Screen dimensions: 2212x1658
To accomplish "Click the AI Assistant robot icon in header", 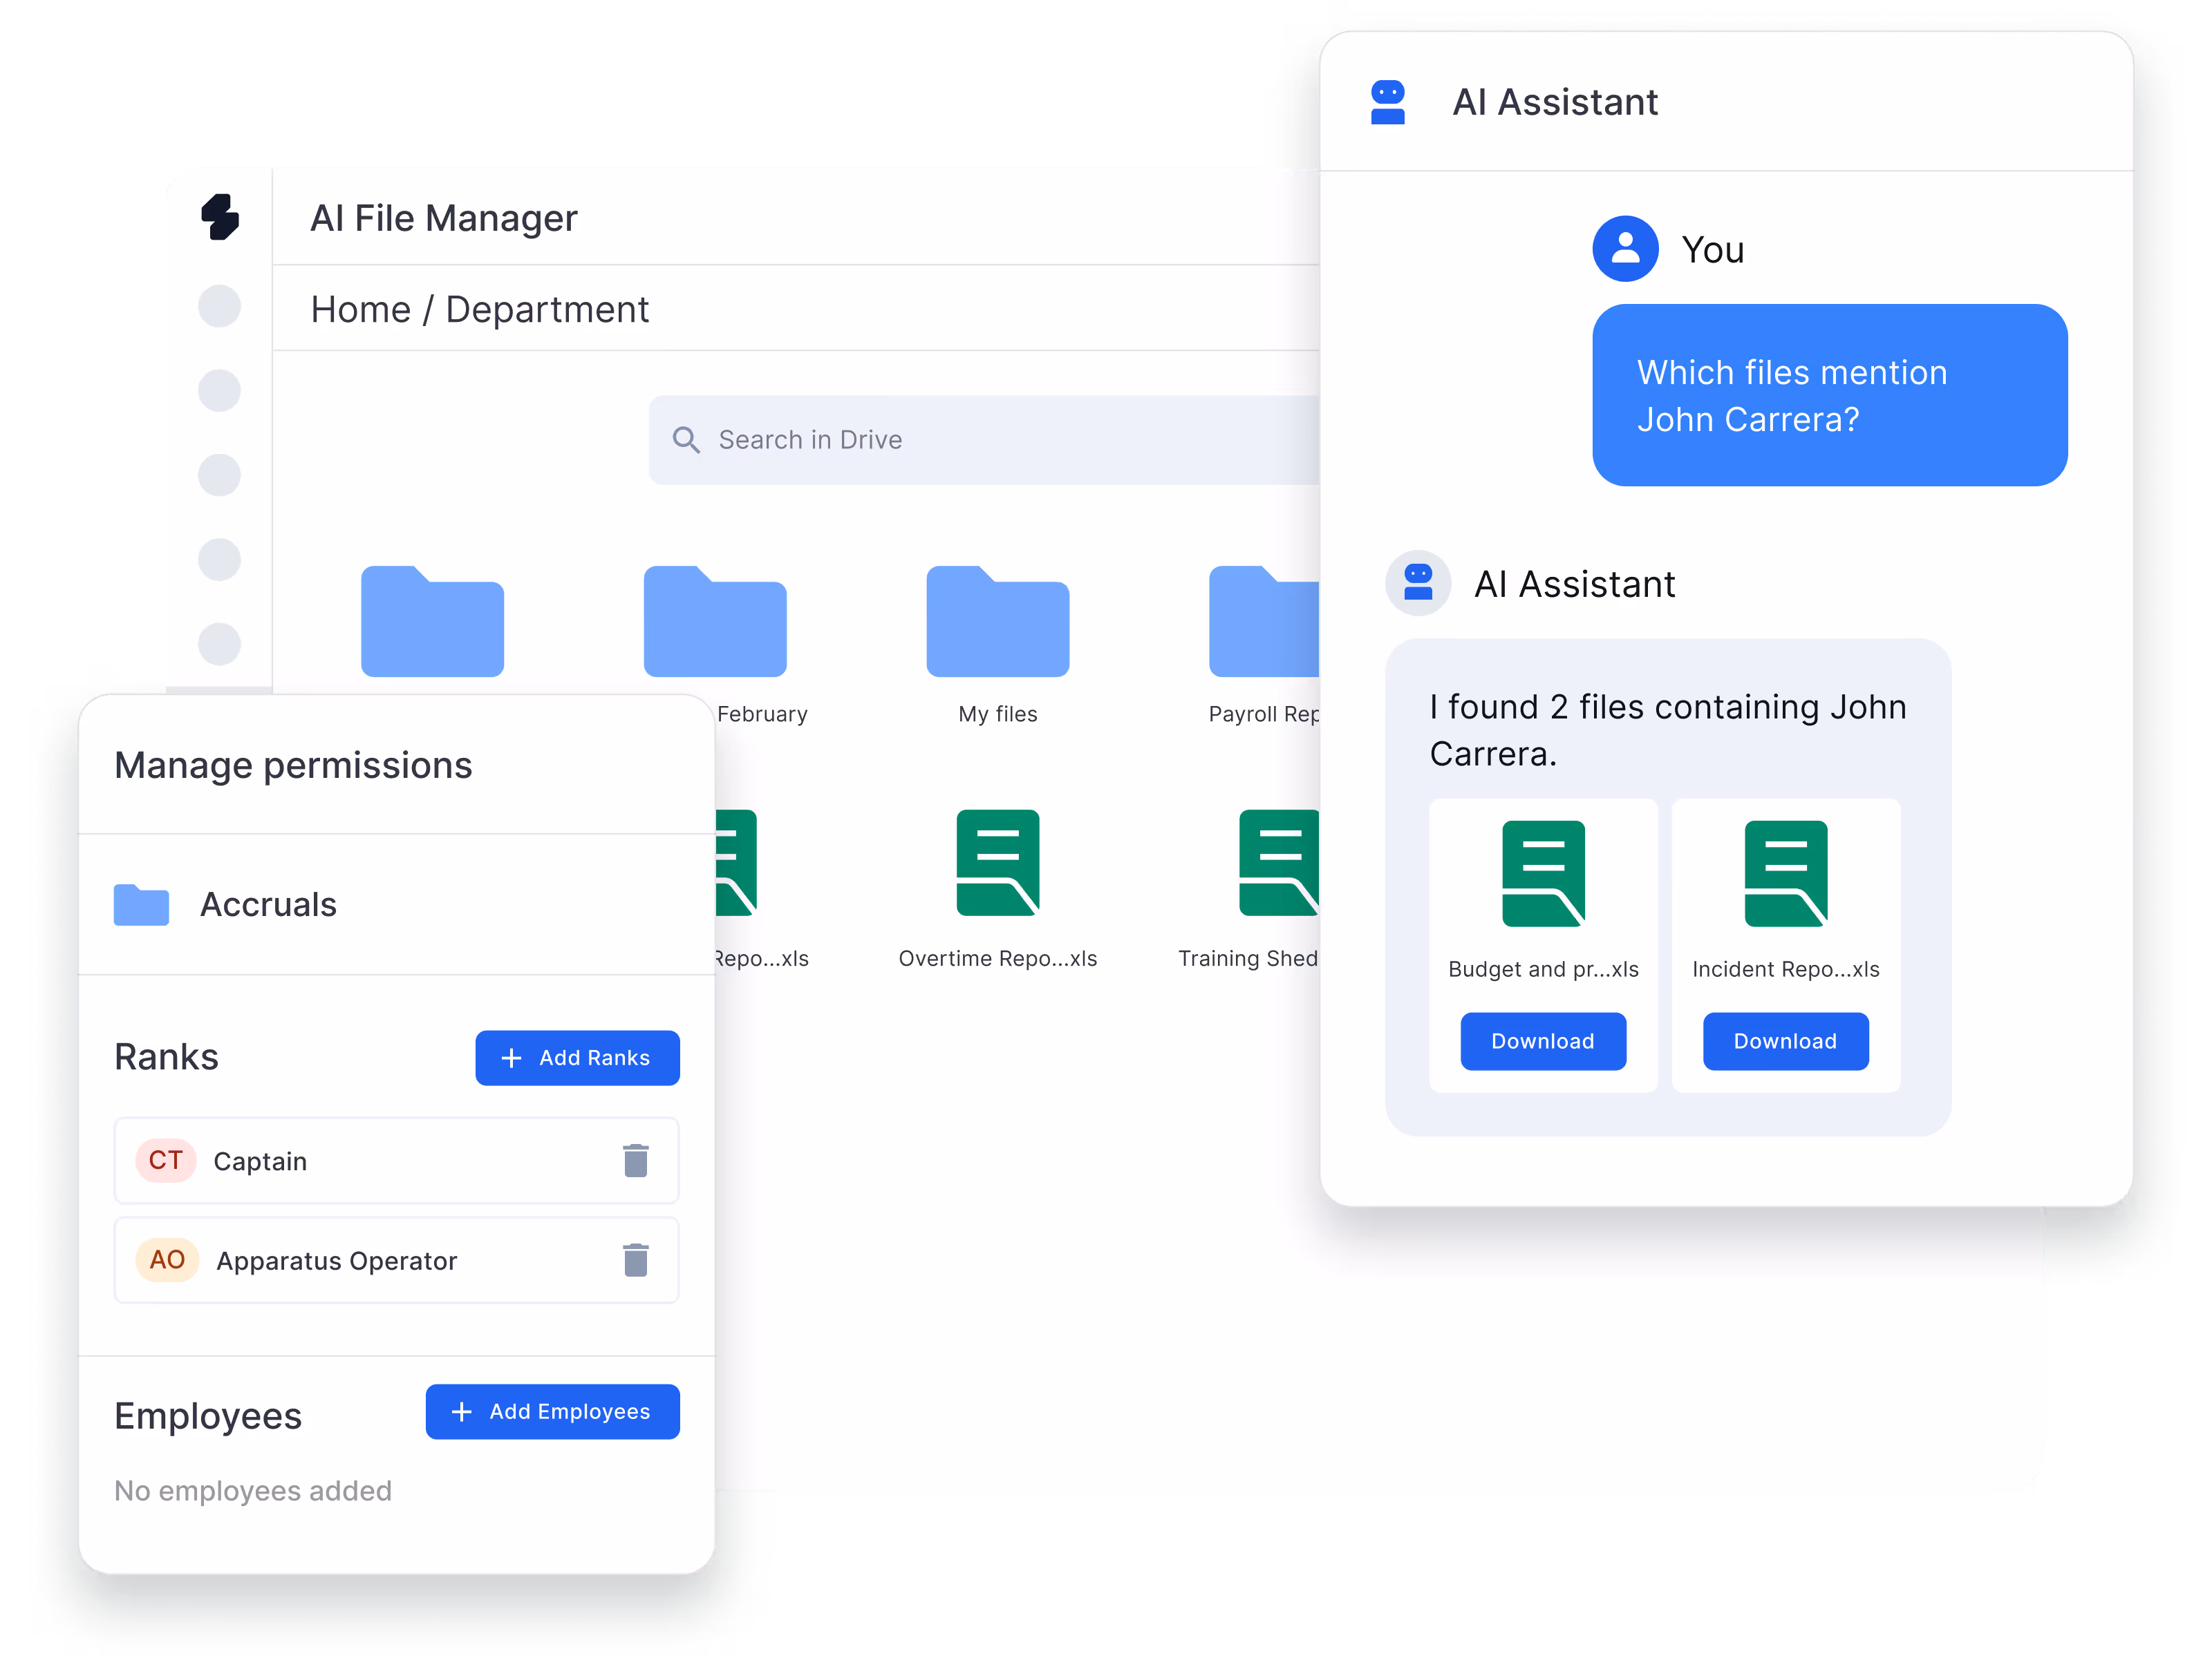I will click(1388, 102).
